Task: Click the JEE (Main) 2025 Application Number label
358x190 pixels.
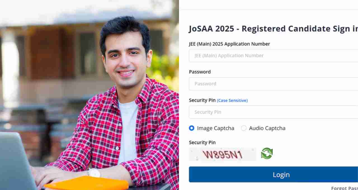Action: (229, 44)
